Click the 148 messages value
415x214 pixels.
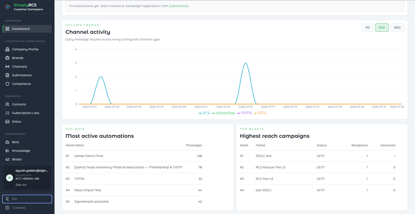click(199, 156)
